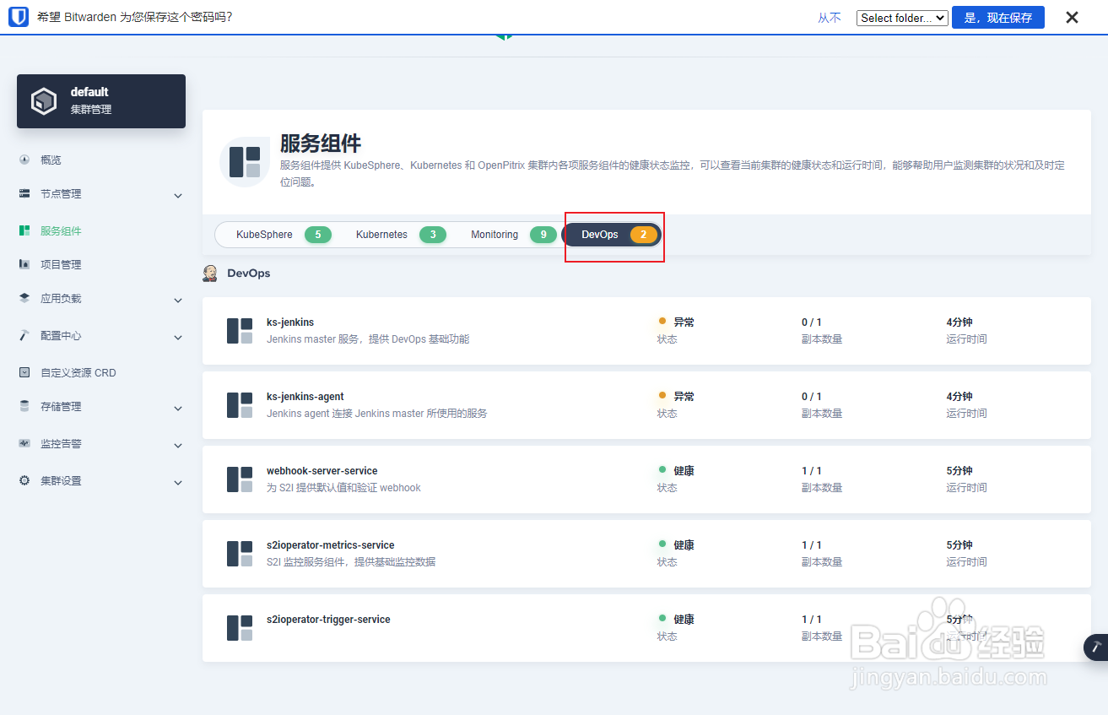Click 是，现在保存 button
Viewport: 1108px width, 715px height.
point(998,18)
